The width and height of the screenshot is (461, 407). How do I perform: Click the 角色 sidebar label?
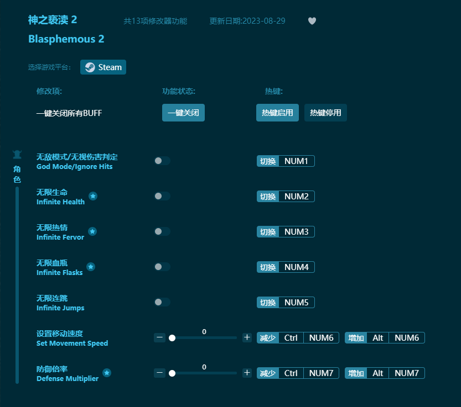coord(17,172)
